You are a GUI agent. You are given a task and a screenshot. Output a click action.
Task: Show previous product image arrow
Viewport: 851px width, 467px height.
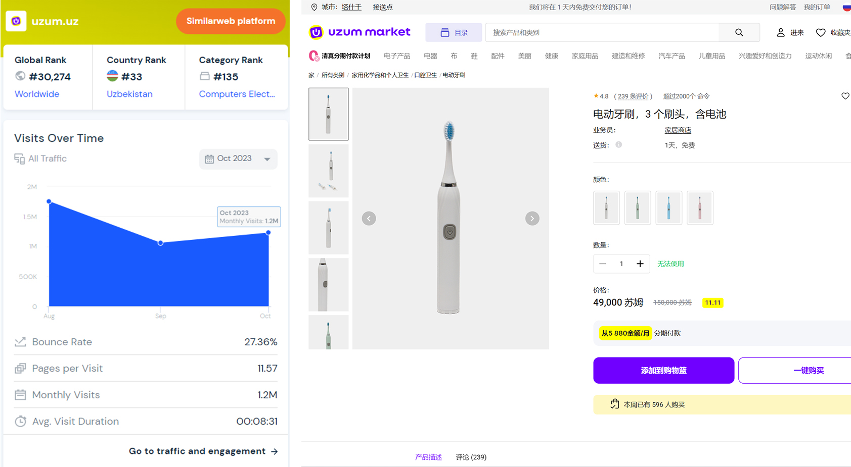369,219
